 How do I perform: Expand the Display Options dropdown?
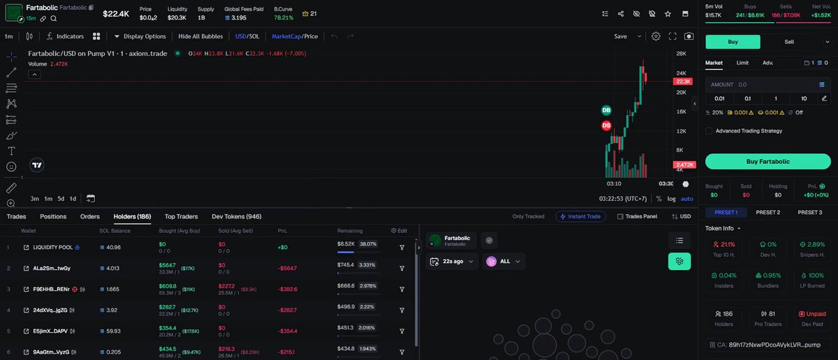[x=140, y=36]
